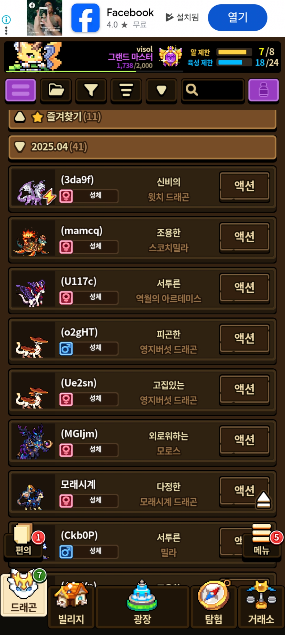Viewport: 285px width, 635px height.
Task: Open the sort order lines icon
Action: 126,90
